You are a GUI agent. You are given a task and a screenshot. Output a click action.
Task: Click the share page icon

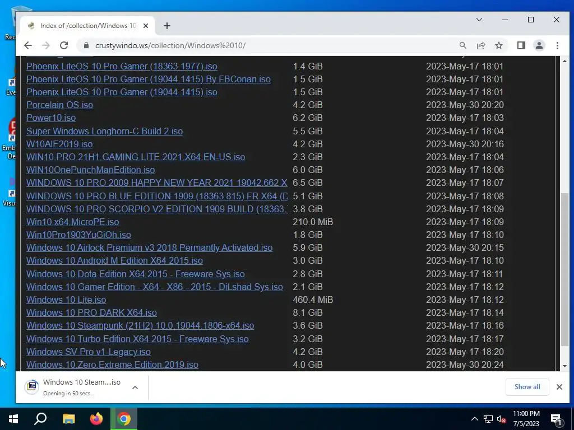tap(480, 45)
